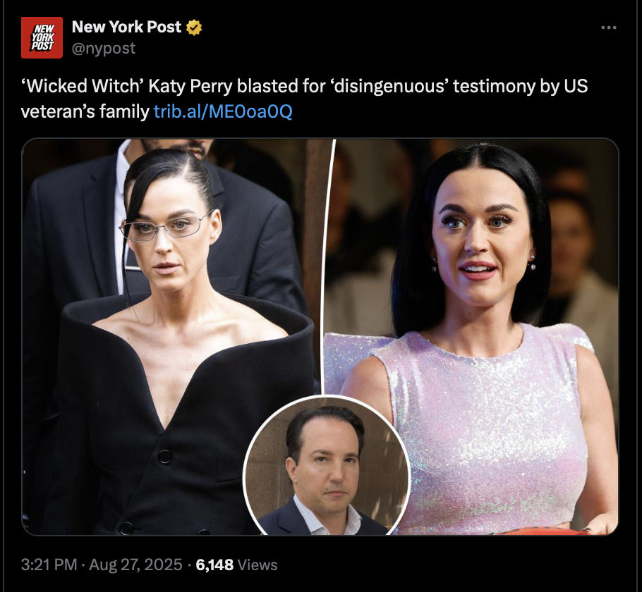Click the word 'disingenuous' in the tweet
Image resolution: width=642 pixels, height=592 pixels.
(x=389, y=86)
